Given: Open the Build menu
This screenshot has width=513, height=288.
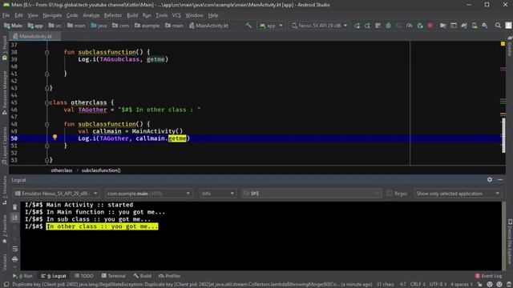Looking at the screenshot, I should pos(132,15).
